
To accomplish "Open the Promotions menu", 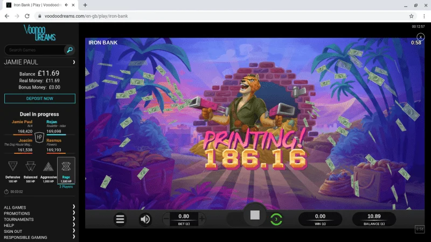I will (17, 213).
